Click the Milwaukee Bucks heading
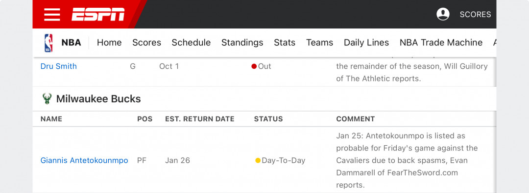This screenshot has height=193, width=529. click(x=98, y=98)
